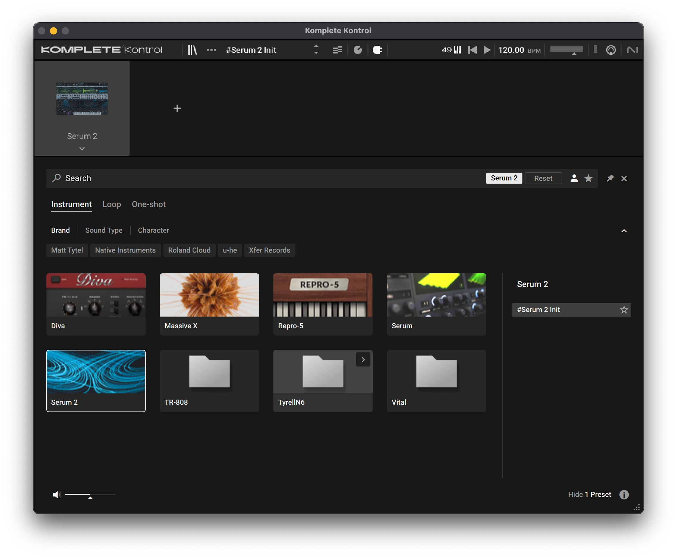Open the preset list view icon
The image size is (677, 558).
tap(337, 50)
